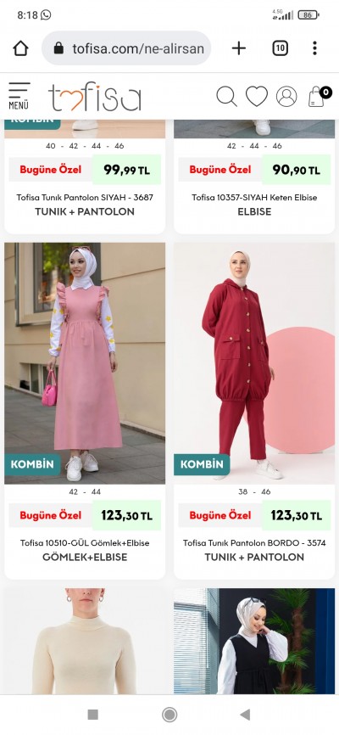Open the user account profile icon
This screenshot has width=339, height=735.
coord(286,97)
